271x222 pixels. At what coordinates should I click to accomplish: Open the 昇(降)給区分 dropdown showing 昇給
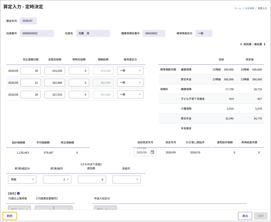tap(22, 180)
